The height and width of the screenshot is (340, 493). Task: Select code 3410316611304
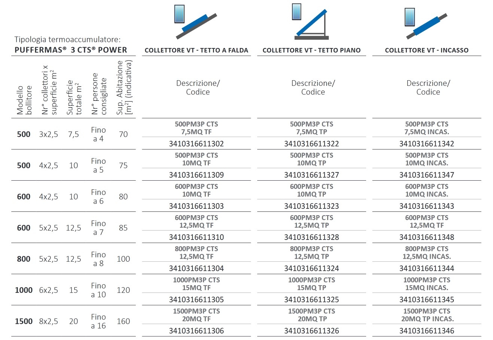[x=197, y=268]
